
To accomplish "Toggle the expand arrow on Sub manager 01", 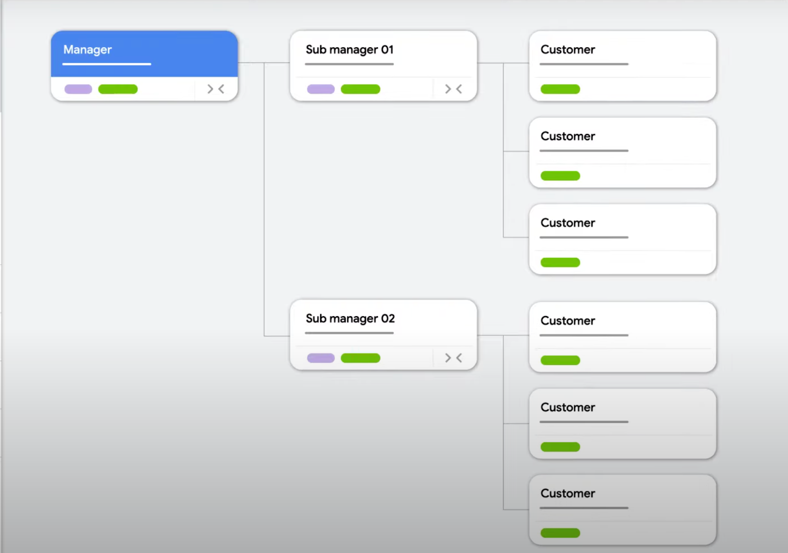I will (447, 89).
